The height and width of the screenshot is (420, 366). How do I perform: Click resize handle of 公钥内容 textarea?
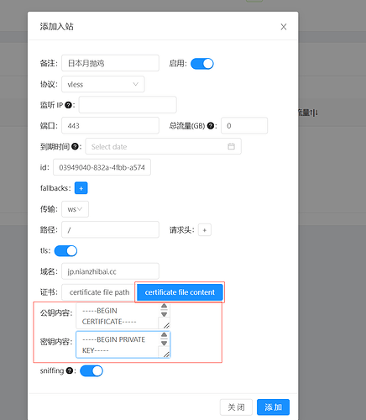click(x=166, y=325)
